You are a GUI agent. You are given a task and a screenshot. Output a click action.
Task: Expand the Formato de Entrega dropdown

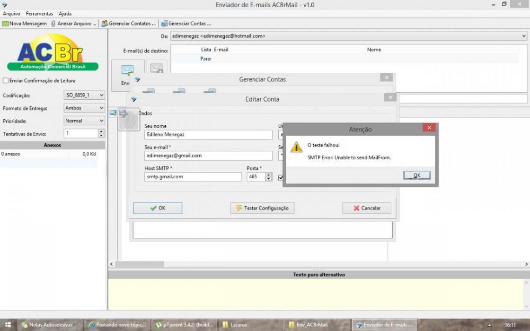(x=101, y=108)
